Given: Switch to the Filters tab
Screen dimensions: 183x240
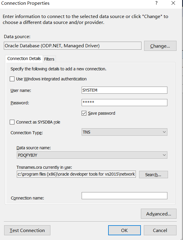Looking at the screenshot, I should (x=49, y=59).
